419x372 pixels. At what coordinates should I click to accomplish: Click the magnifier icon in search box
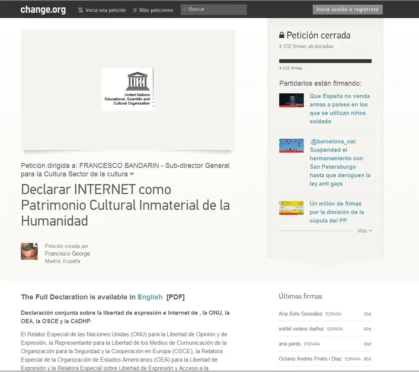pos(184,9)
